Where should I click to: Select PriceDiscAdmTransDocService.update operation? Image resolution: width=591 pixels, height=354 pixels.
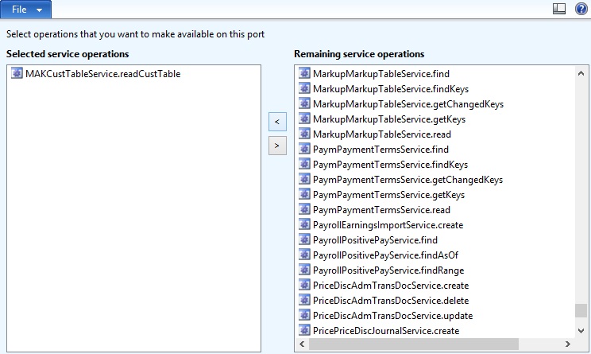click(391, 316)
